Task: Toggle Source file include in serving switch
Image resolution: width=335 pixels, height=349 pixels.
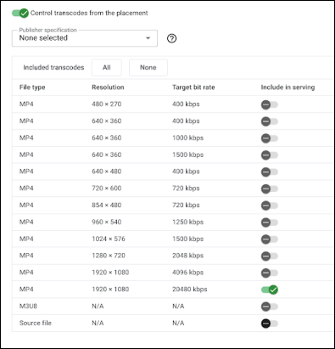Action: point(270,324)
